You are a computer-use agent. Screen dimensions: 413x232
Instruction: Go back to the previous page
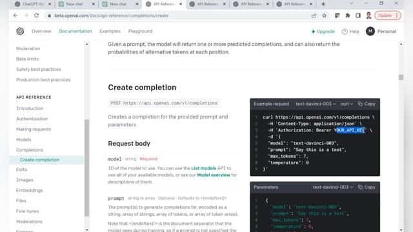[x=15, y=15]
